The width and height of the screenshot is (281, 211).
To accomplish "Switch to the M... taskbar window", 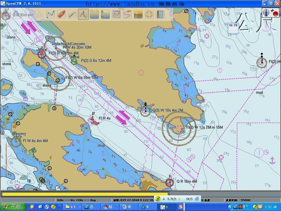I will pyautogui.click(x=148, y=207).
